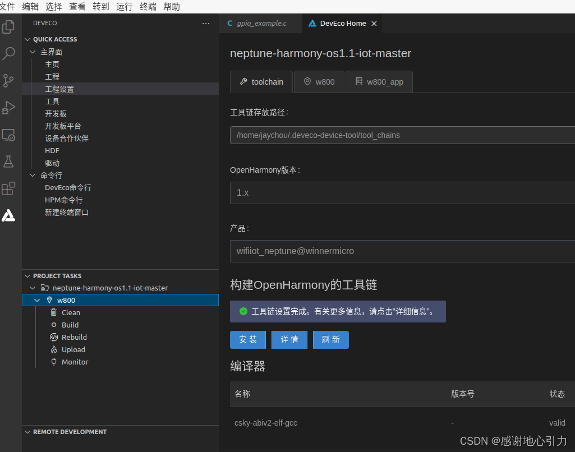Click the location pin icon next to w800 task
The width and height of the screenshot is (575, 452).
point(49,300)
